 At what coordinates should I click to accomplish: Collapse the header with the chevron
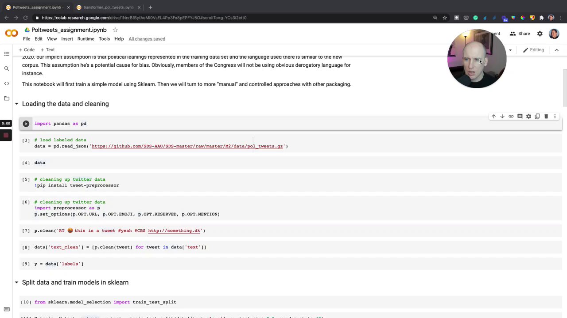click(x=557, y=50)
